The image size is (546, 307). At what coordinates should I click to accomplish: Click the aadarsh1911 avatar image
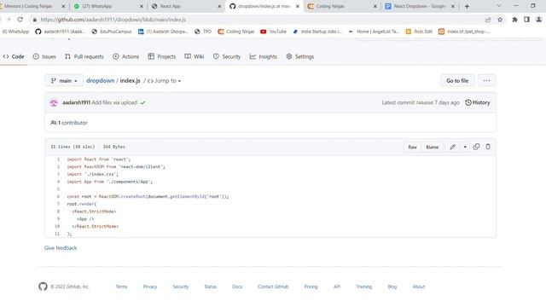pos(54,102)
